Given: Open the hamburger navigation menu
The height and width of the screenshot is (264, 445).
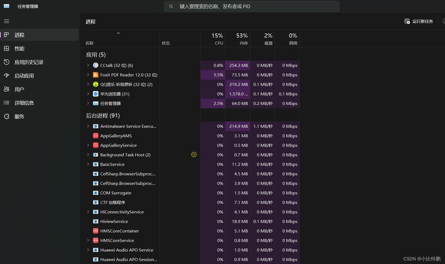Looking at the screenshot, I should 7,21.
